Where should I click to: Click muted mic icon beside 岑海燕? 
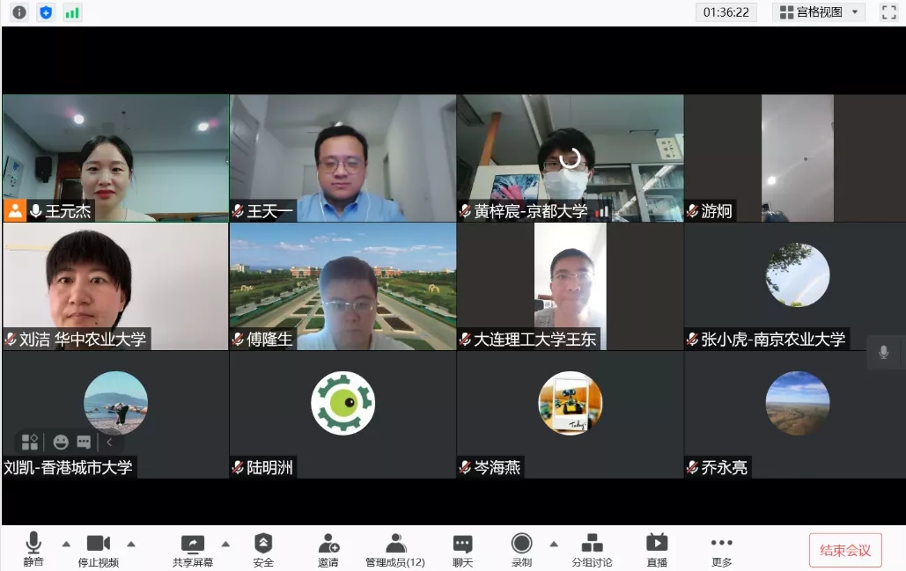[x=465, y=468]
